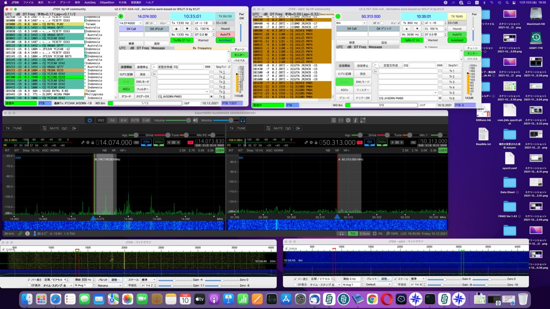The height and width of the screenshot is (309, 550).
Task: Open Safari from the Dock
Action: pyautogui.click(x=56, y=299)
